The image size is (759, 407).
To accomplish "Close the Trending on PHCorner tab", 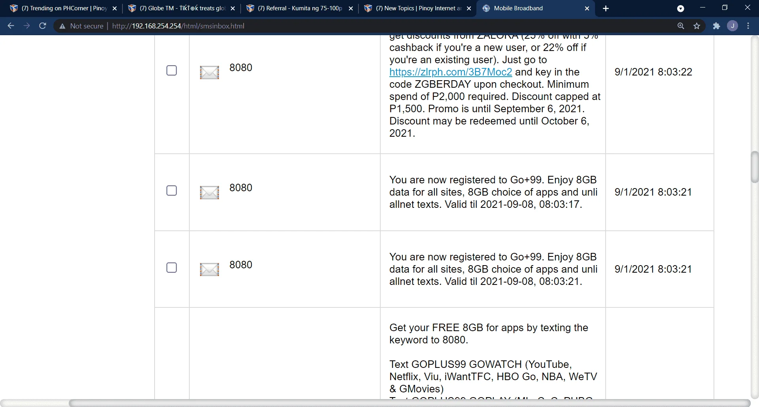I will coord(115,8).
